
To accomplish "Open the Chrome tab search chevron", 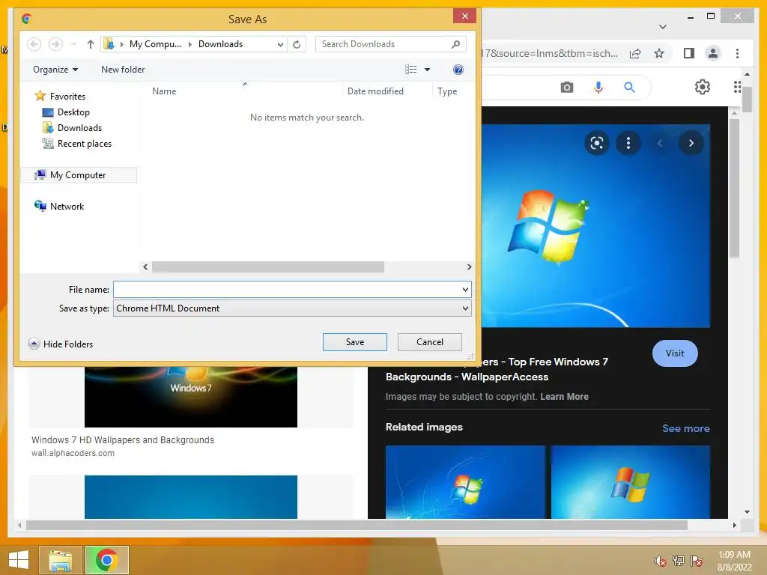I will pos(662,27).
